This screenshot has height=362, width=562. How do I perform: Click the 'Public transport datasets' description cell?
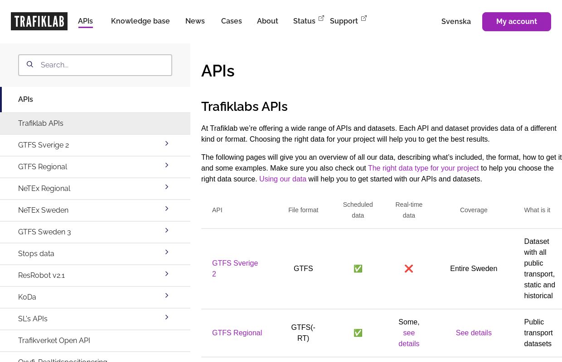(x=538, y=333)
